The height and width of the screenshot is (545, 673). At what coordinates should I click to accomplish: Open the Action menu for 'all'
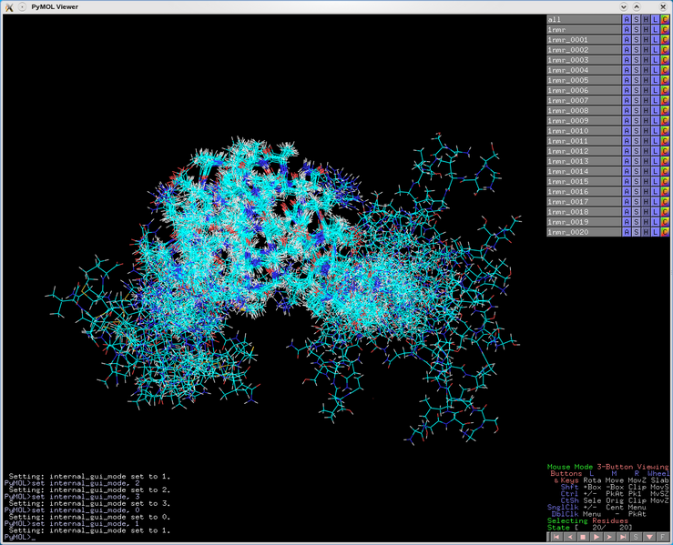pyautogui.click(x=626, y=19)
